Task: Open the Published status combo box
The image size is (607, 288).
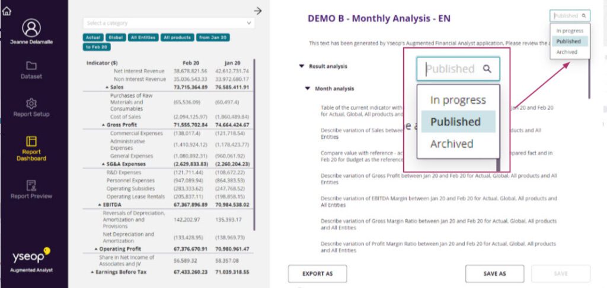Action: tap(570, 16)
